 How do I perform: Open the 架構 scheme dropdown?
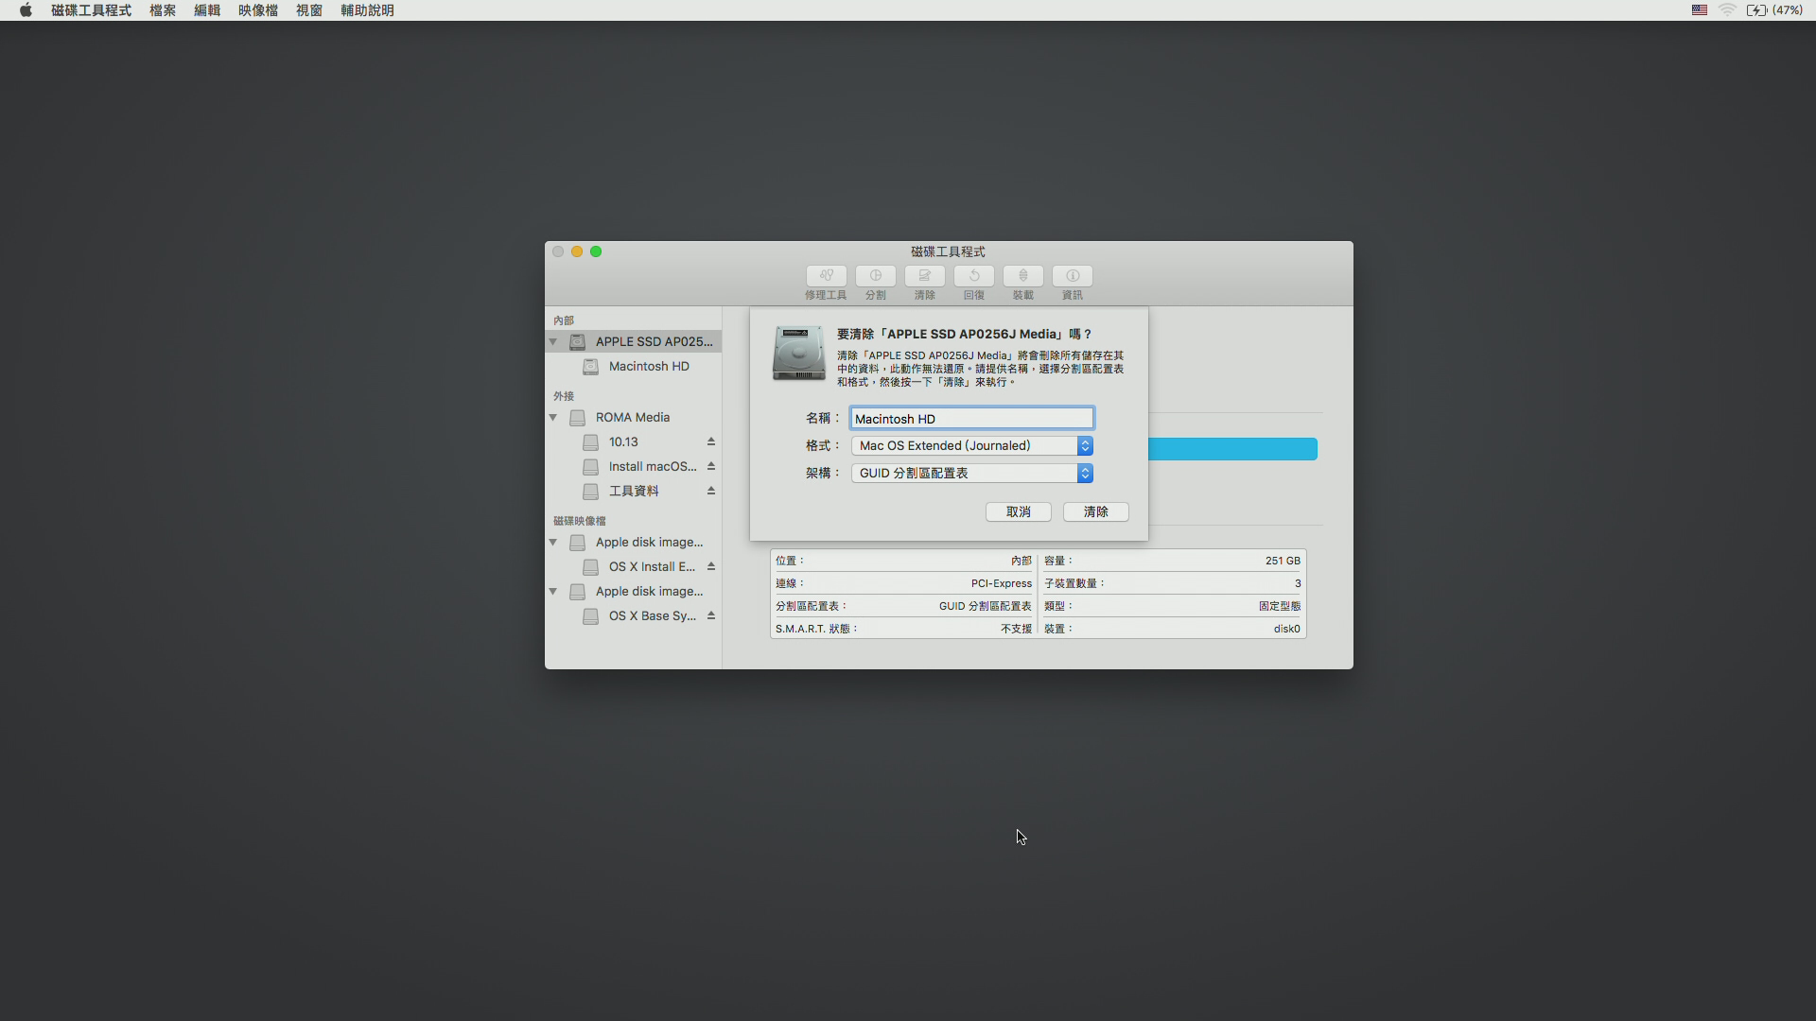pyautogui.click(x=972, y=473)
